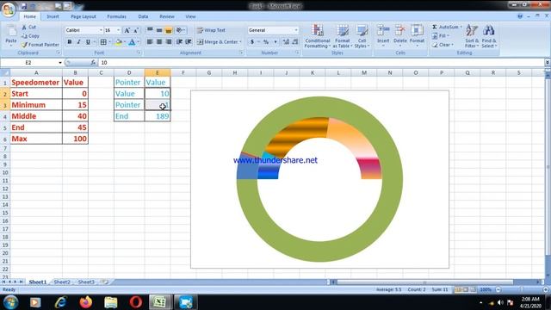Decrease decimal places
This screenshot has width=551, height=310.
point(294,42)
